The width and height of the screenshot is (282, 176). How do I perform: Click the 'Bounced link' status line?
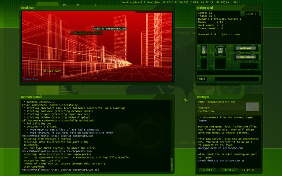click(x=219, y=34)
